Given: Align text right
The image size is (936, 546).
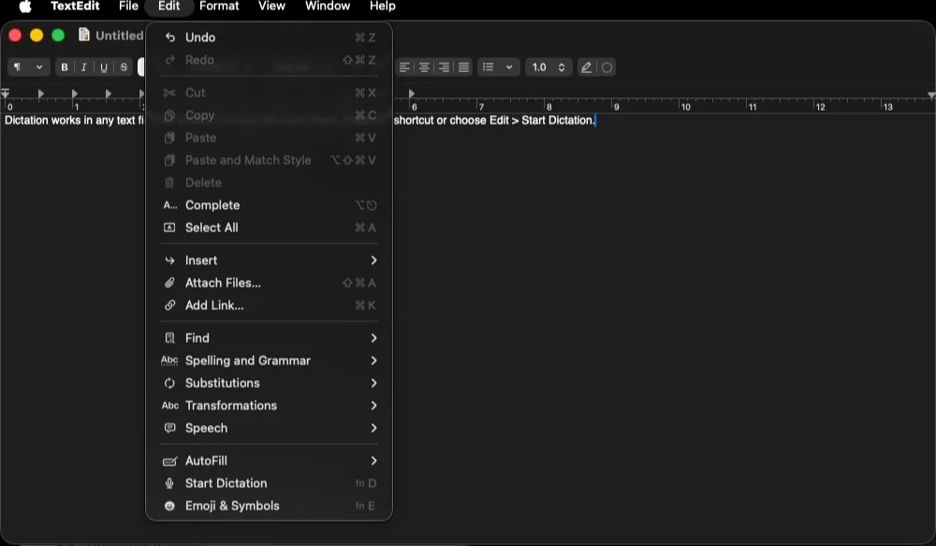Looking at the screenshot, I should coord(444,67).
